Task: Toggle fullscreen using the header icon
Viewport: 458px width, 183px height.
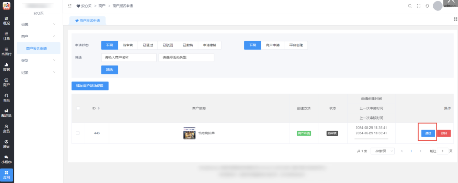Action: (x=419, y=6)
